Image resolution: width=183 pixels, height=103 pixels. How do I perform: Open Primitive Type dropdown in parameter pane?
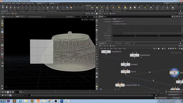118,19
